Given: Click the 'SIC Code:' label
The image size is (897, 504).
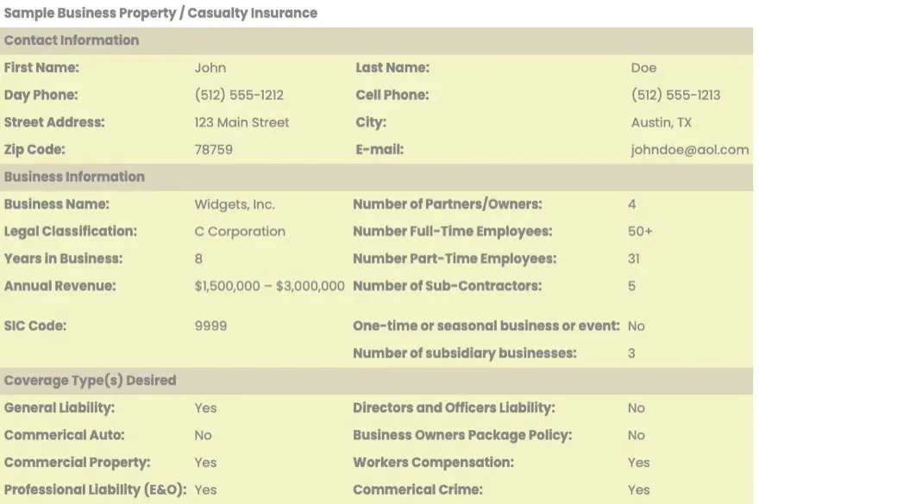Looking at the screenshot, I should [34, 326].
